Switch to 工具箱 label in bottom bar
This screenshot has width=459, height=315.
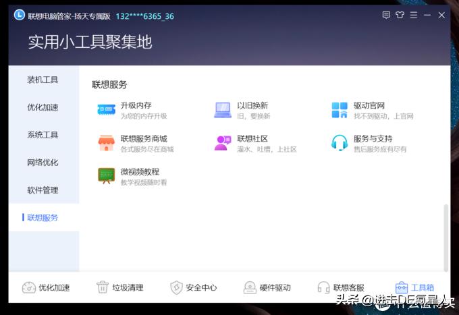[x=423, y=287]
